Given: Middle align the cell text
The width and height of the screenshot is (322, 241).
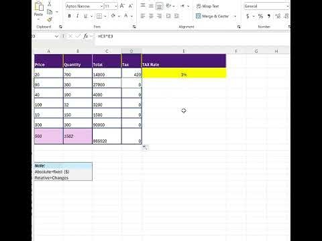Looking at the screenshot, I should 151,6.
